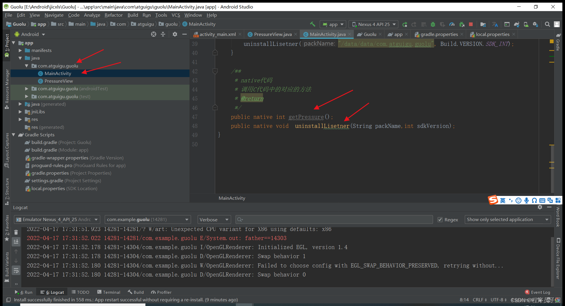The image size is (565, 306).
Task: Open the AVD Manager icon
Action: coord(526,25)
